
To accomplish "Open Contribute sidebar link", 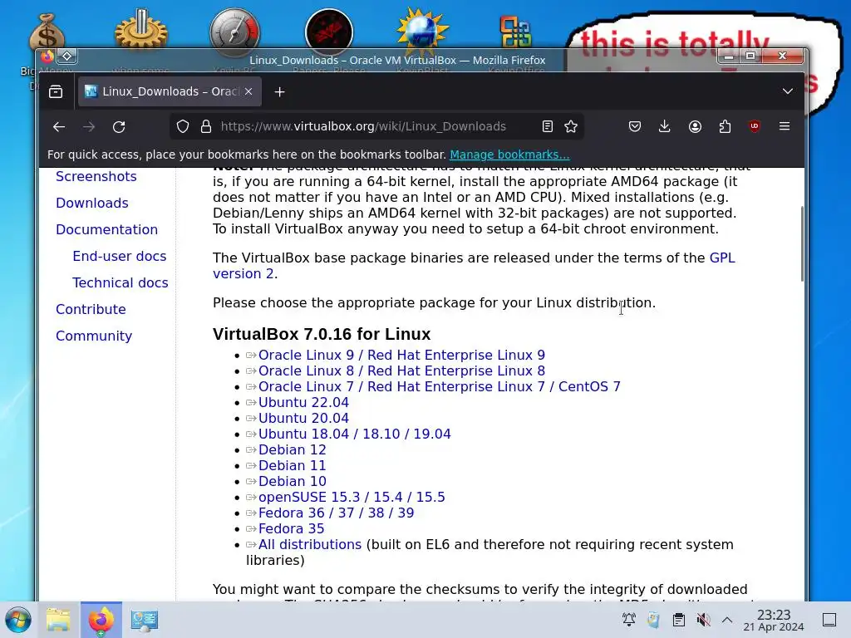I will pyautogui.click(x=91, y=309).
